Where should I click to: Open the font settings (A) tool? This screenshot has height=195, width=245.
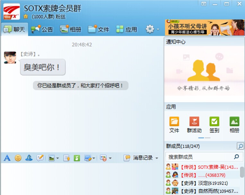point(7,158)
